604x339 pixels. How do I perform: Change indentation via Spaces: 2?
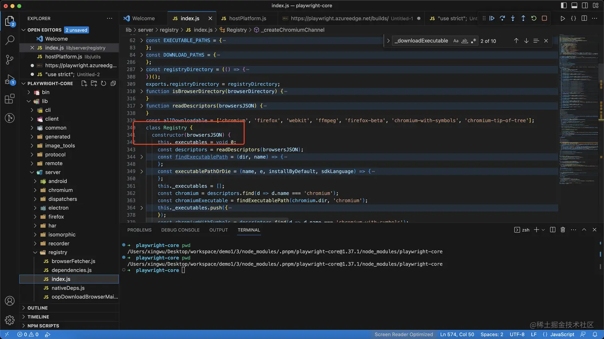(x=492, y=335)
